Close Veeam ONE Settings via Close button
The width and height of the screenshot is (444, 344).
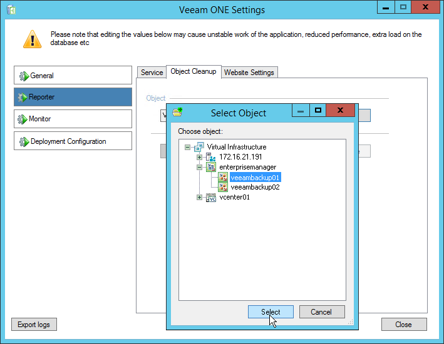click(x=404, y=324)
